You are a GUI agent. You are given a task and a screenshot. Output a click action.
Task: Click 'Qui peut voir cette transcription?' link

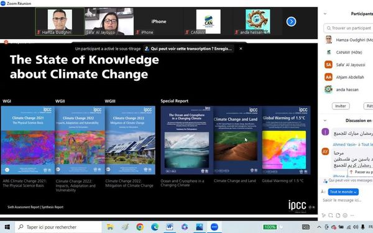188,48
